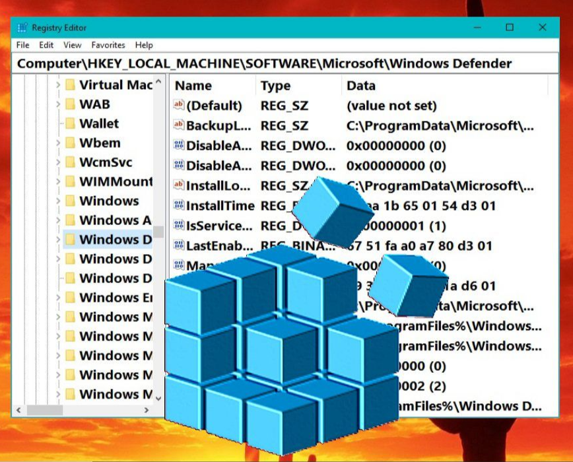Select the WAB key in the tree

click(x=94, y=104)
